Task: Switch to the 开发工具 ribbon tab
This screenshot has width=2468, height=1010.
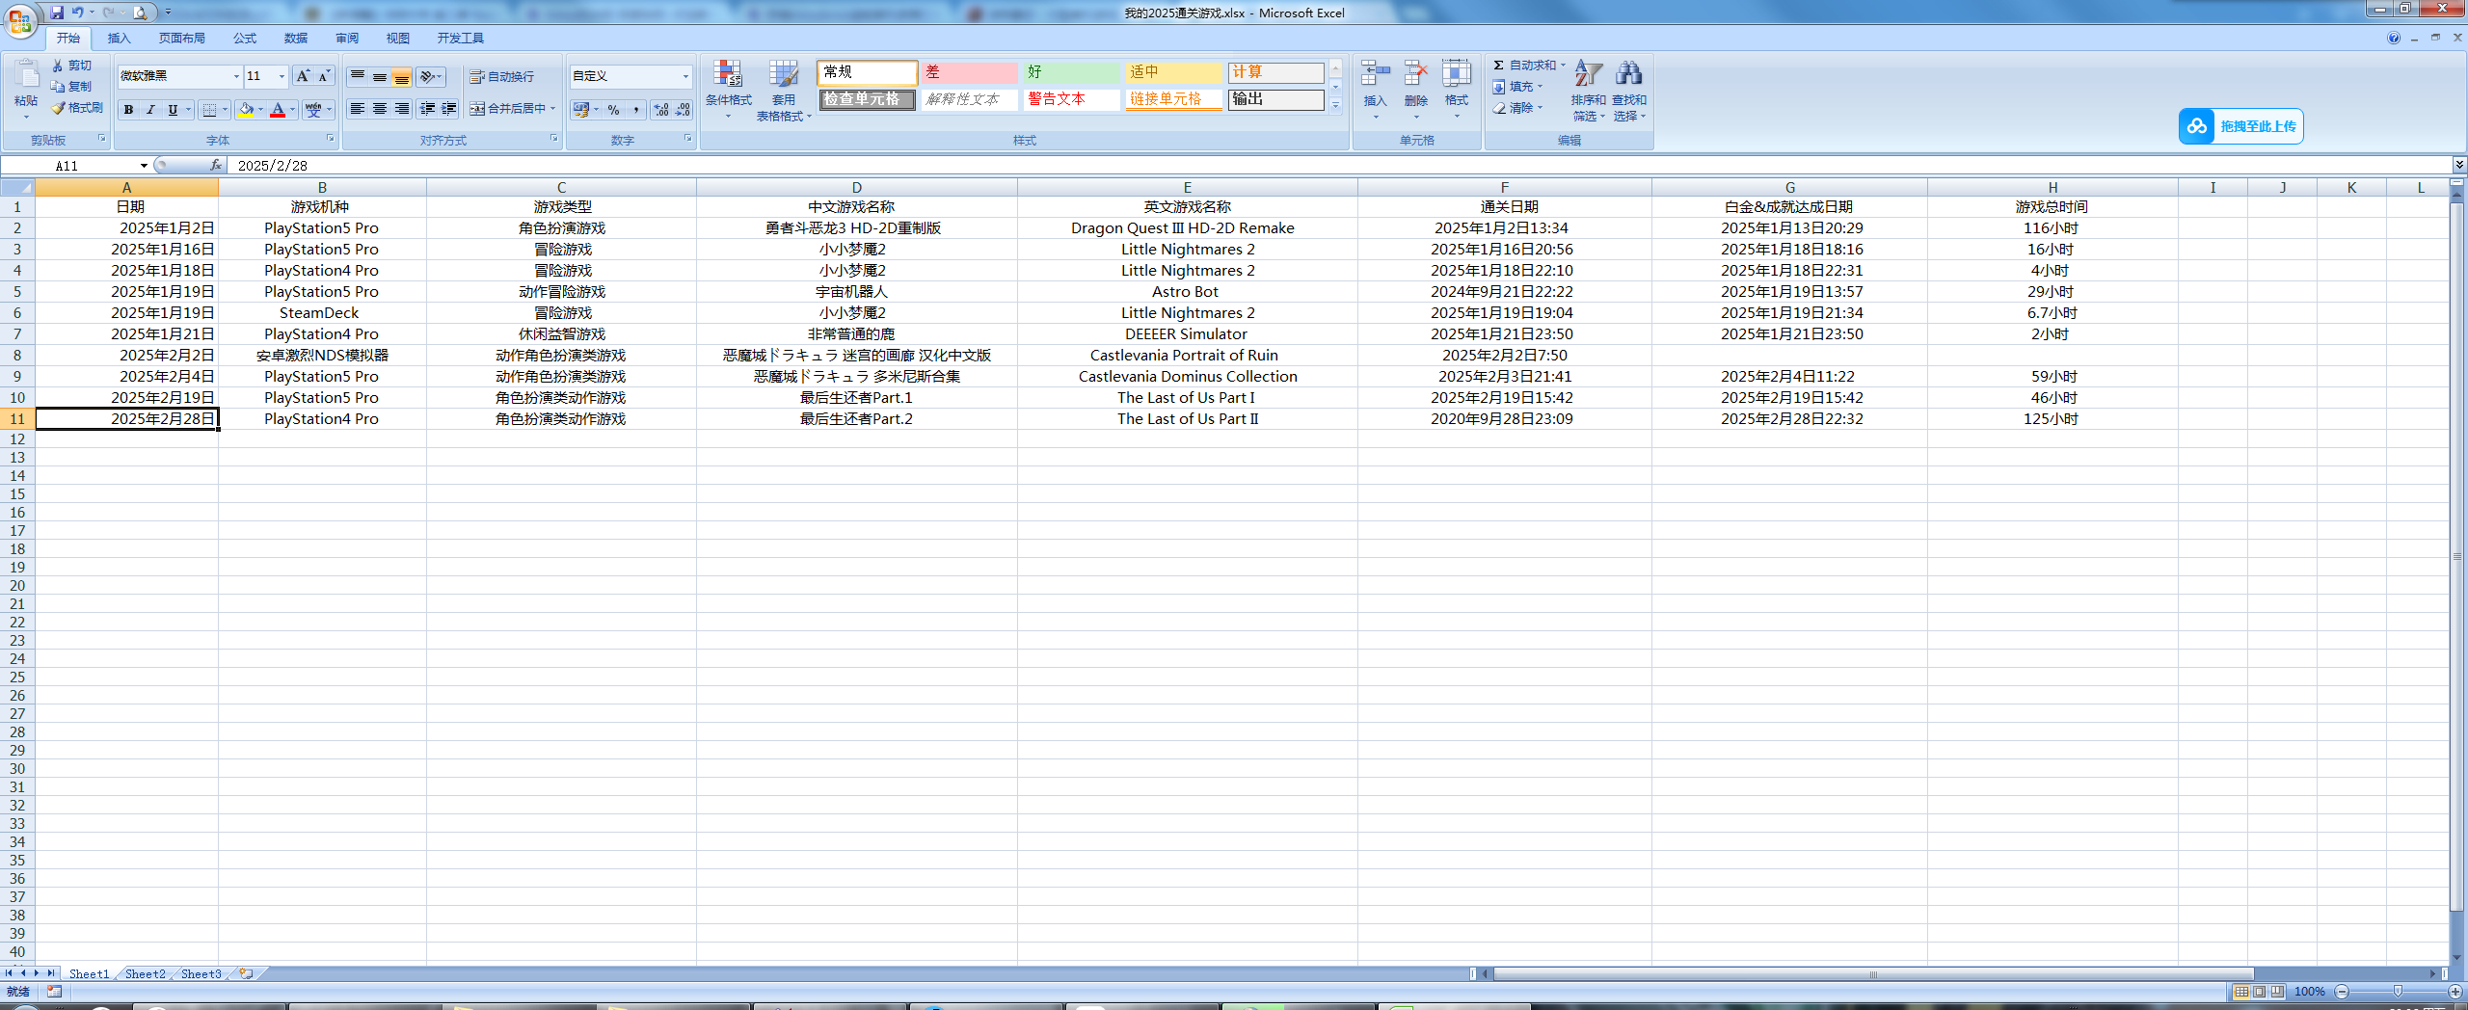Action: [461, 39]
